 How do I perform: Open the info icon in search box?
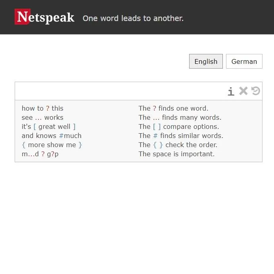(x=231, y=92)
